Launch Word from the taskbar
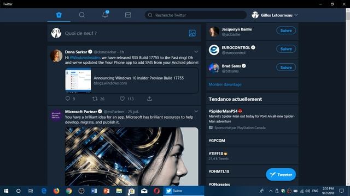The image size is (350, 196). coord(94,191)
